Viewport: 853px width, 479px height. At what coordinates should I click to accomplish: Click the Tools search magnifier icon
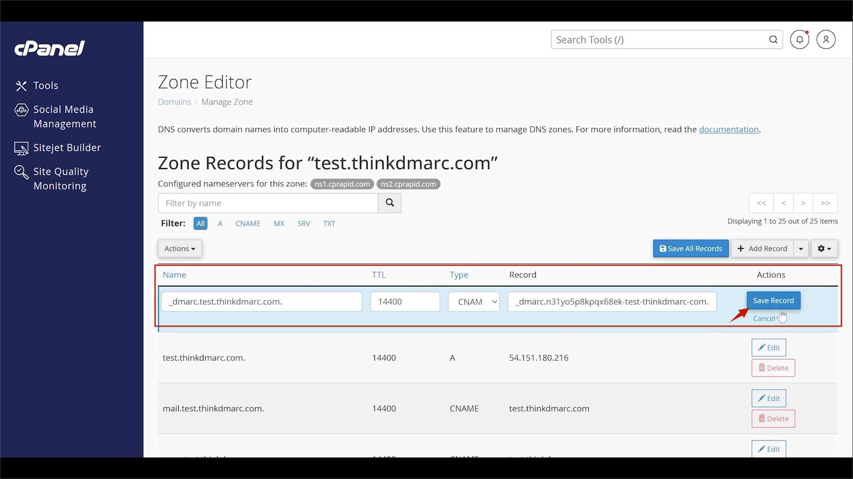coord(773,39)
